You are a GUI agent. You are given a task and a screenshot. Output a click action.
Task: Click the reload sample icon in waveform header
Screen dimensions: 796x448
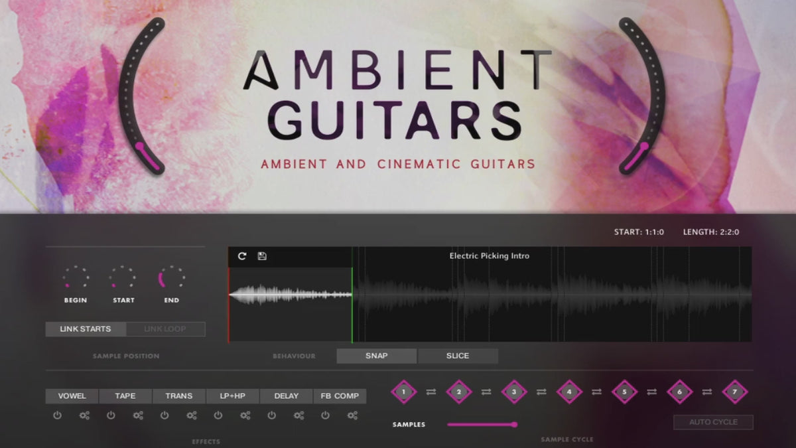pos(242,256)
